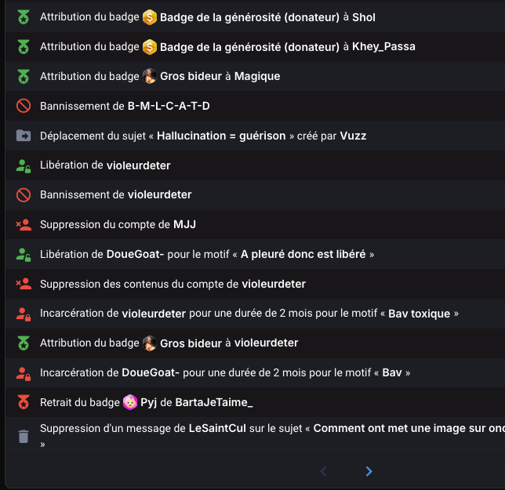
Task: Open Vuzz's user profile
Action: click(x=353, y=136)
